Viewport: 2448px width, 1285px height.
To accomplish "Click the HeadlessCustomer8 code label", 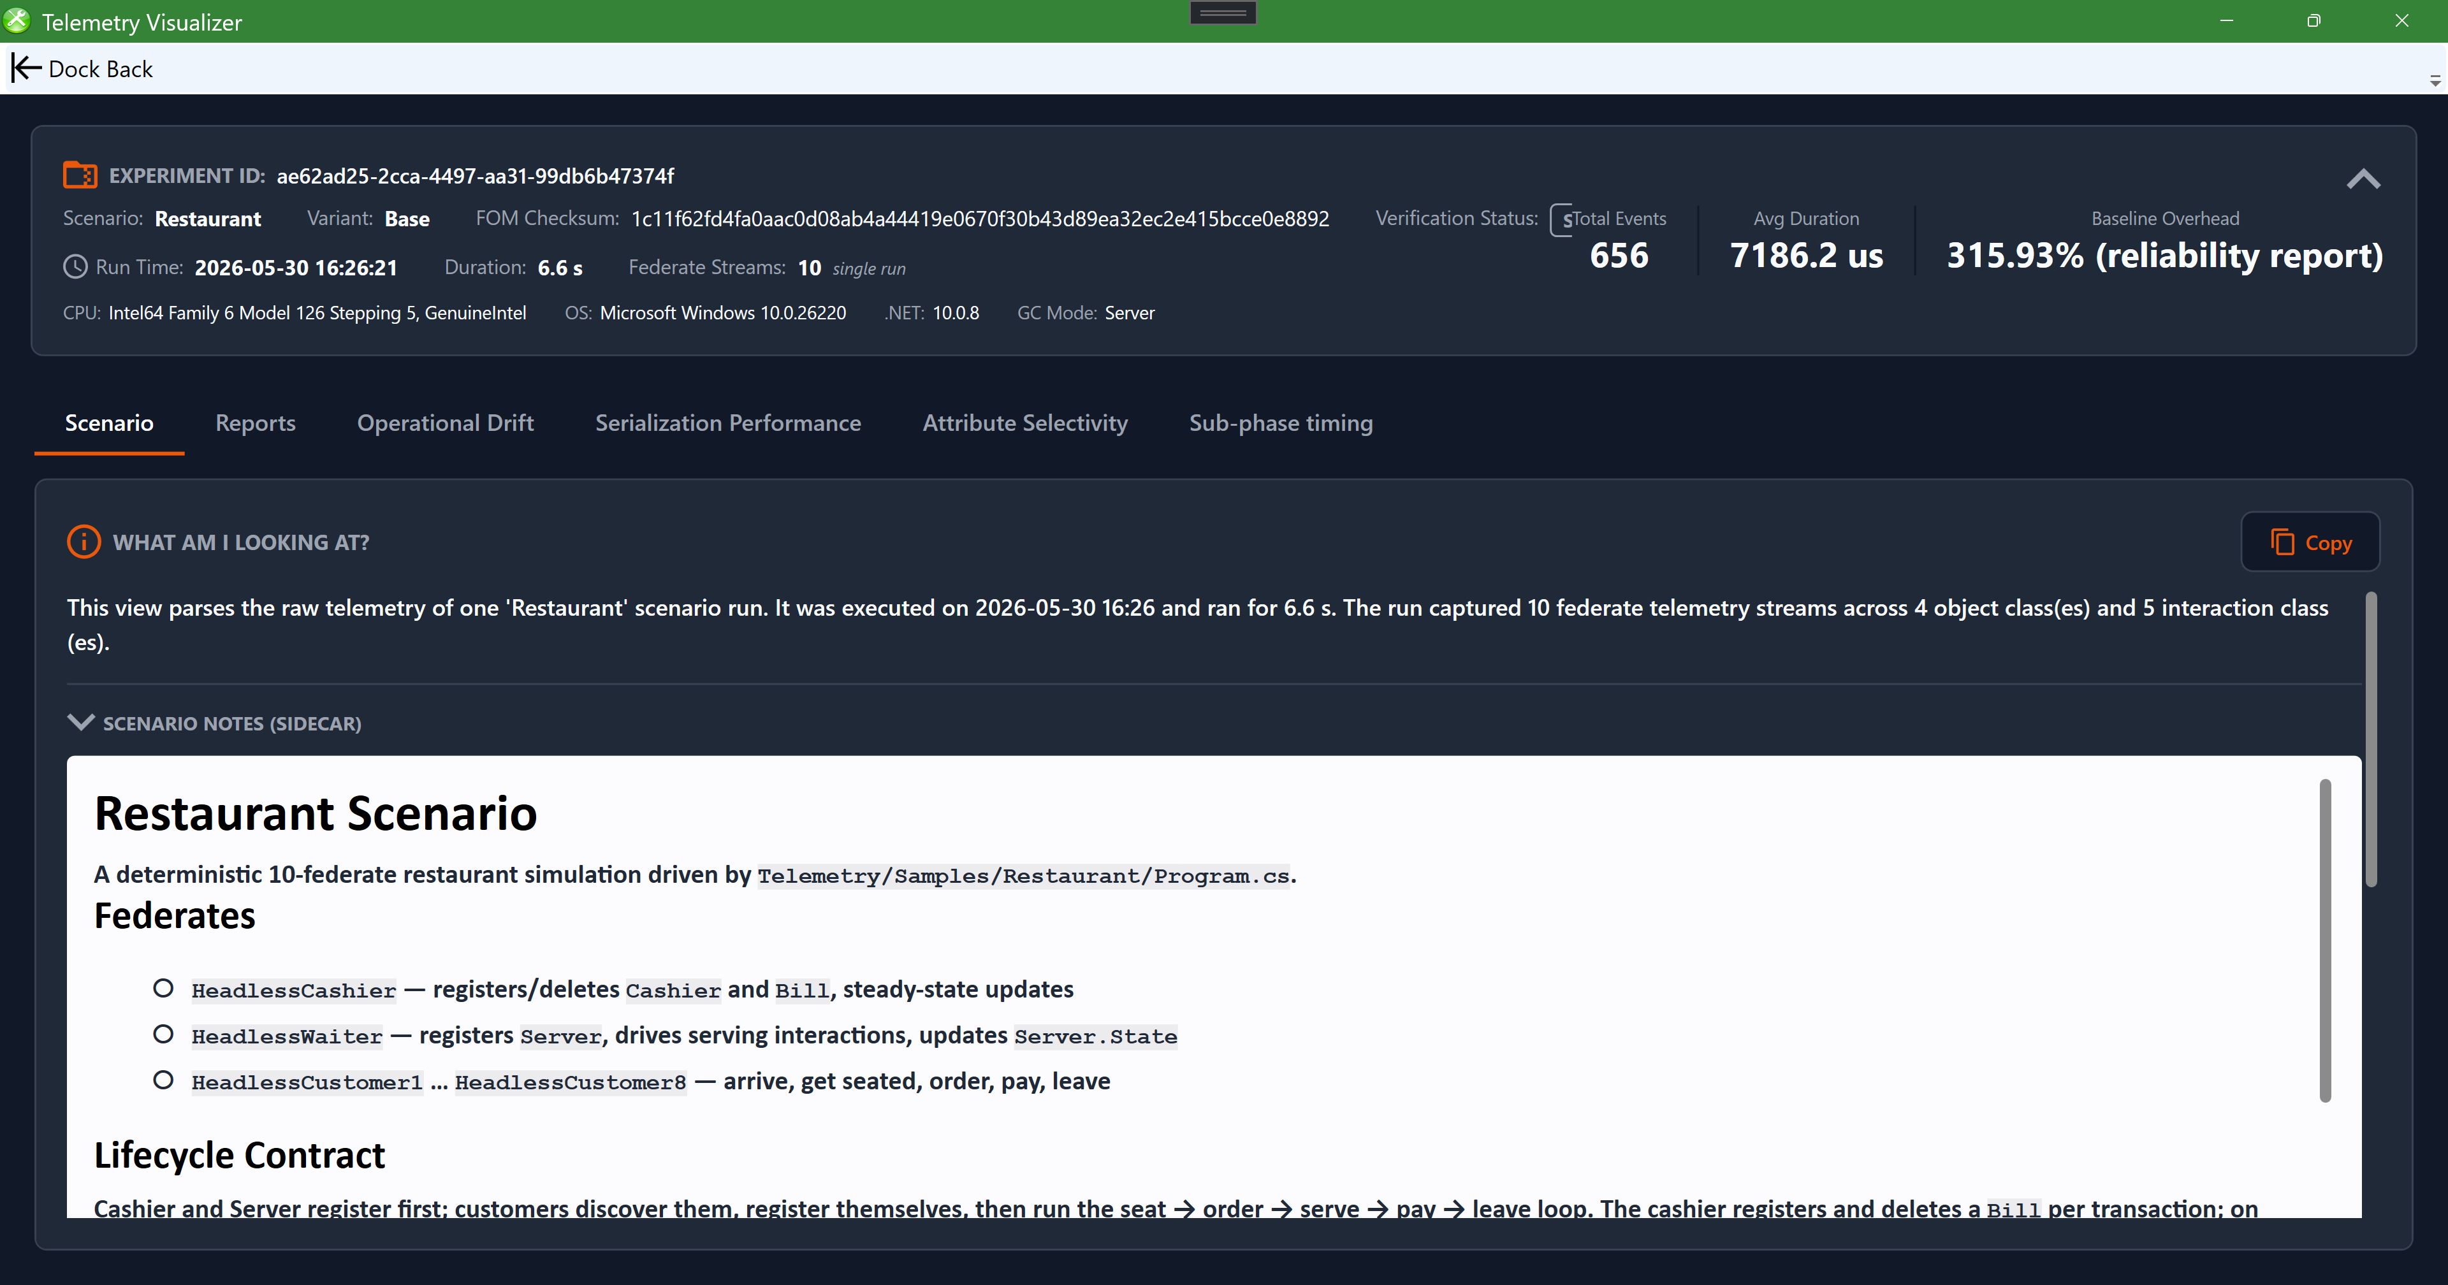I will (570, 1082).
